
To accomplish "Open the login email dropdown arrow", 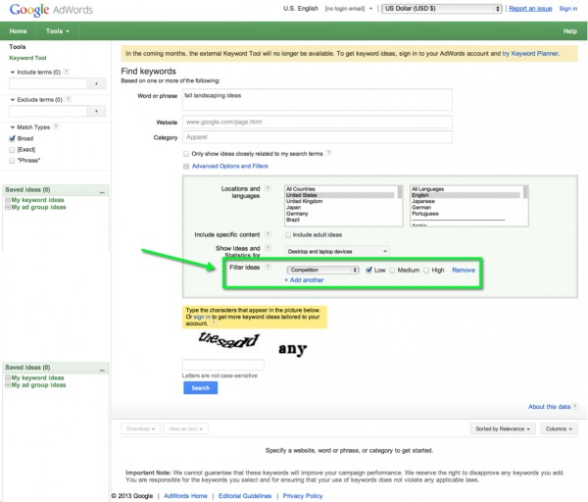I will (370, 9).
